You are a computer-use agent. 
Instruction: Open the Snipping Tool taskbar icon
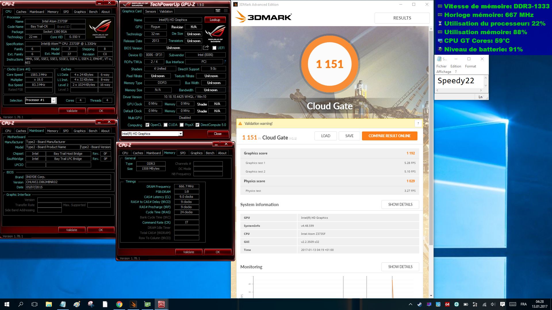(91, 304)
